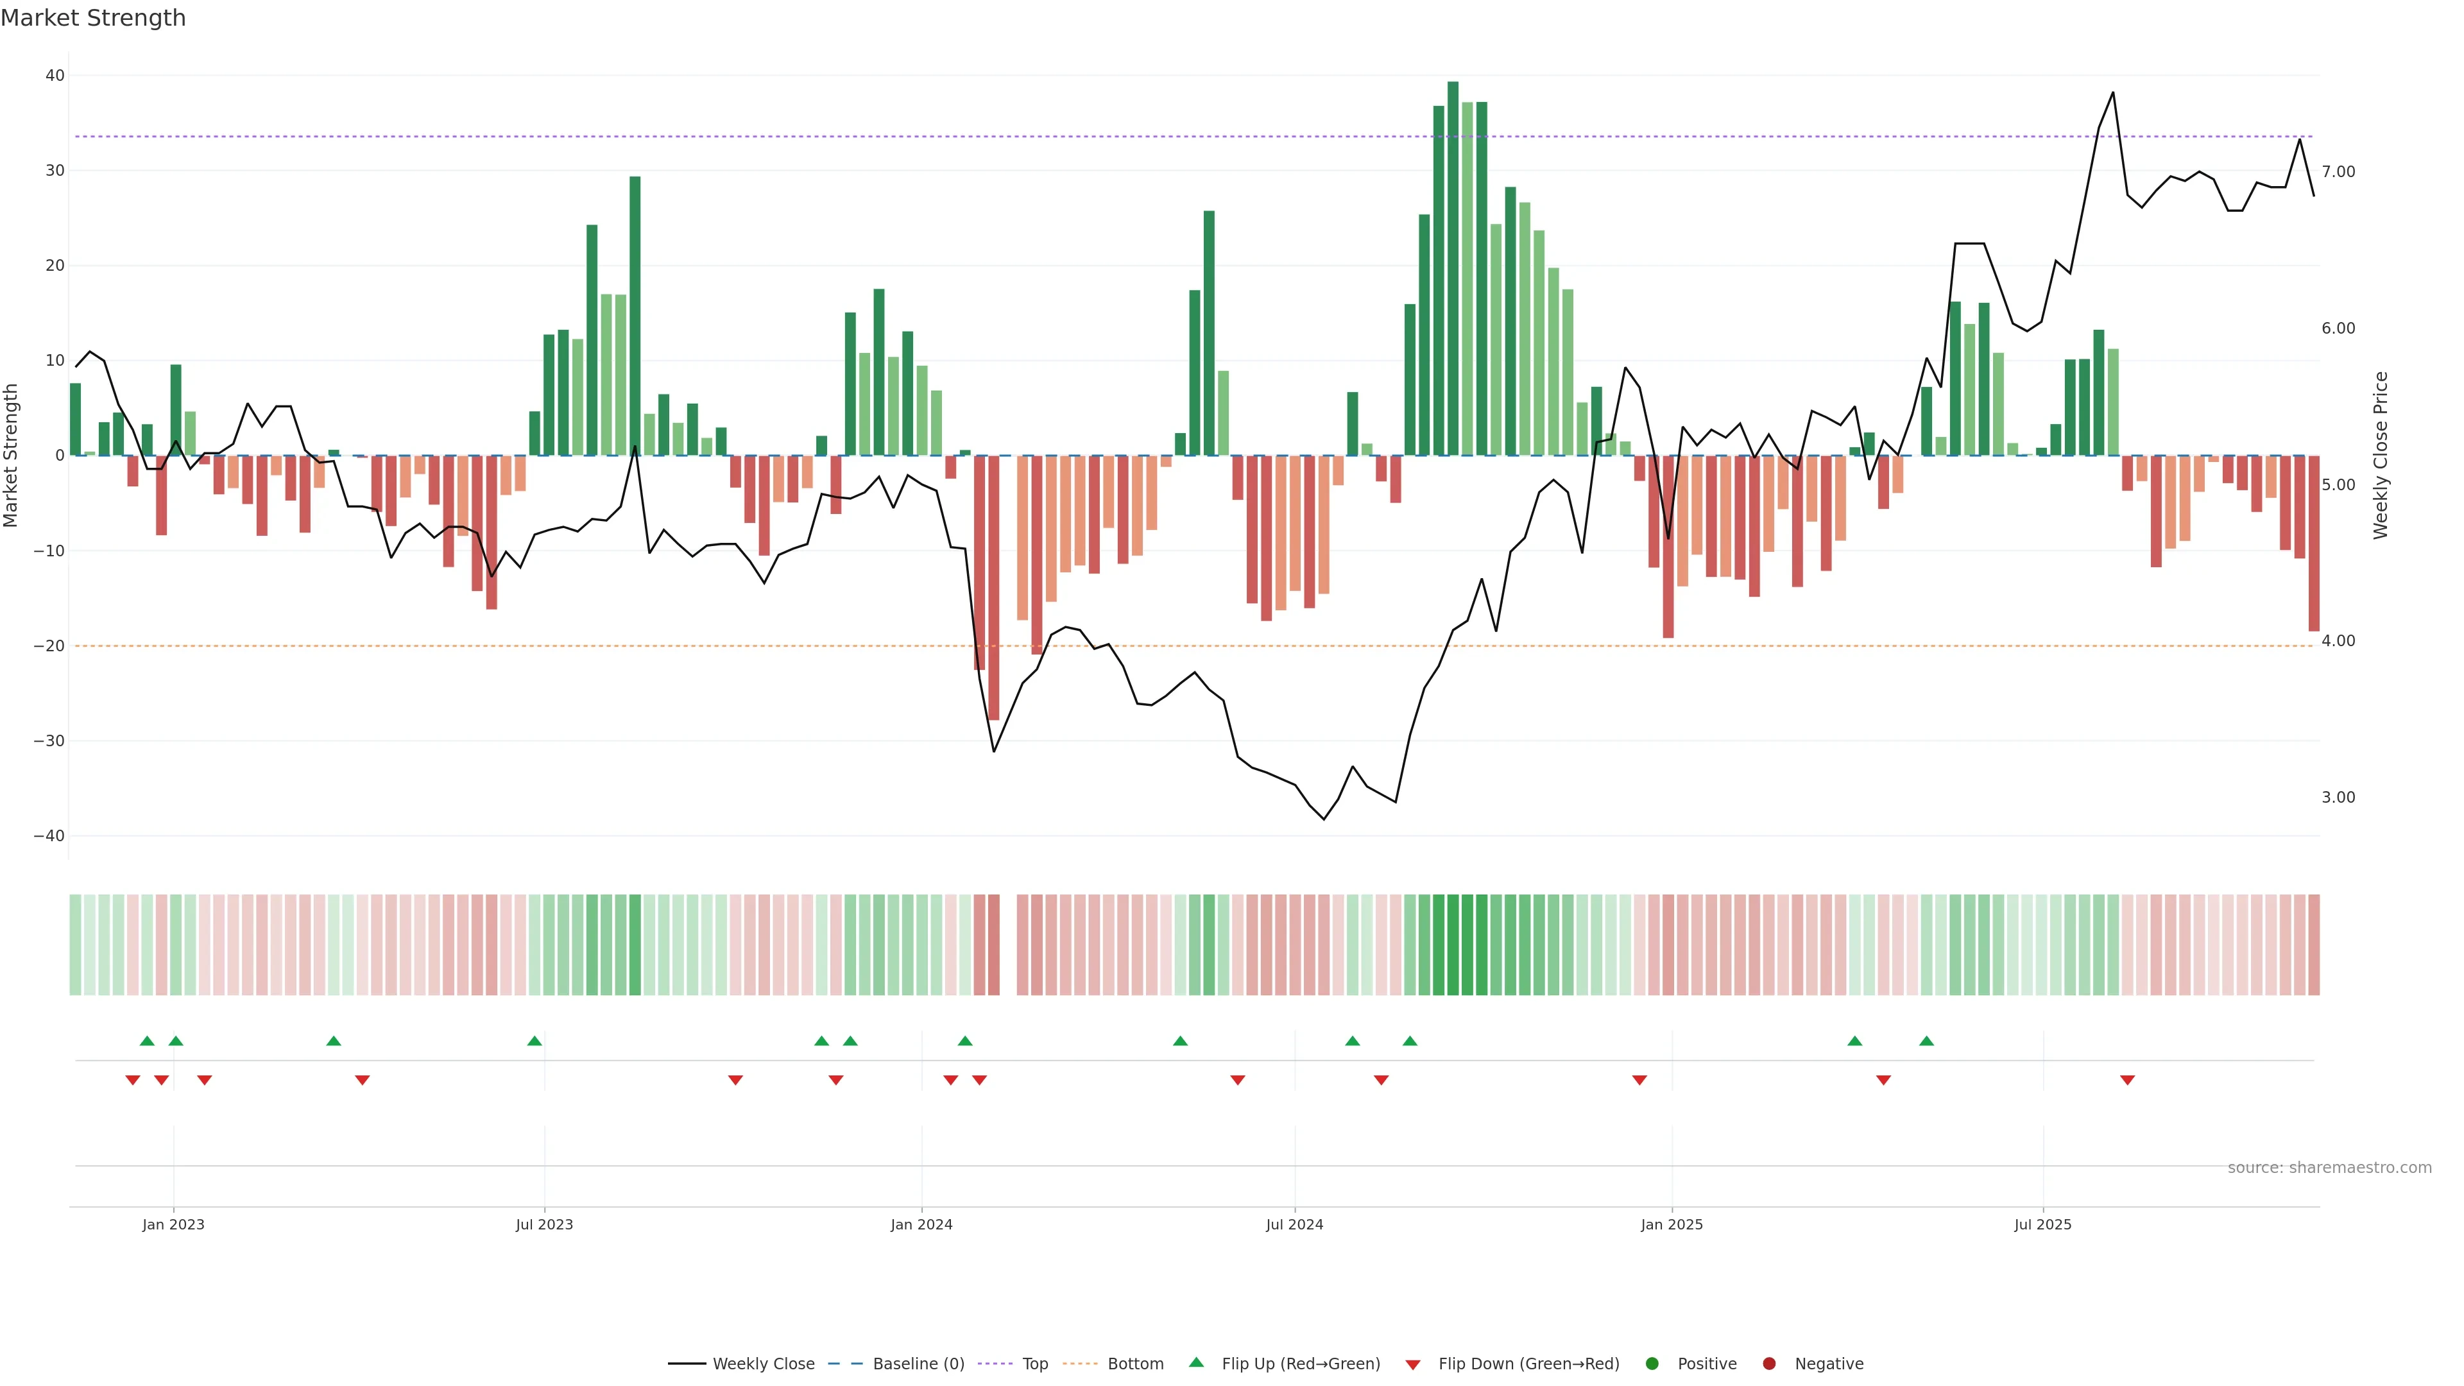Click the Jan 2024 x-axis label
The height and width of the screenshot is (1386, 2464).
pyautogui.click(x=921, y=1224)
